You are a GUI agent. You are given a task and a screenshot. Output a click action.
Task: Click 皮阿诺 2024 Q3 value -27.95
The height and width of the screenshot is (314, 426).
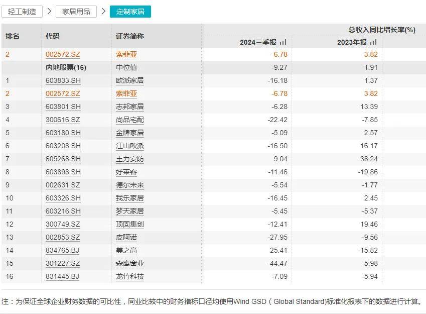coord(277,237)
